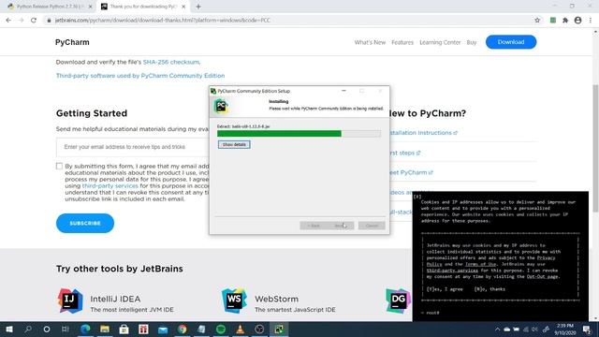Choose Yes, I agree in cookie console
Image resolution: width=599 pixels, height=337 pixels.
(445, 289)
